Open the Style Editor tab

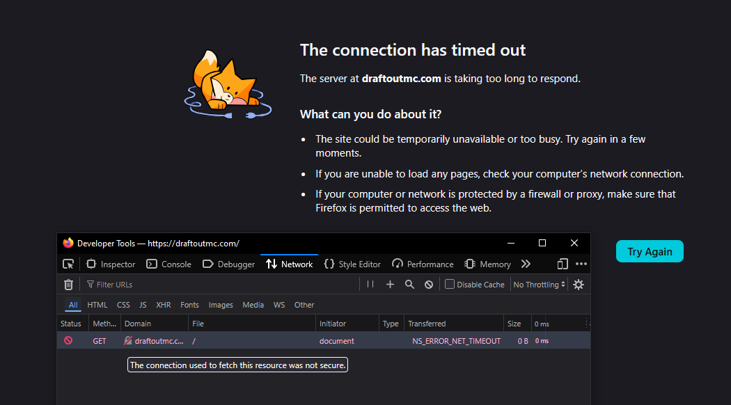(352, 264)
